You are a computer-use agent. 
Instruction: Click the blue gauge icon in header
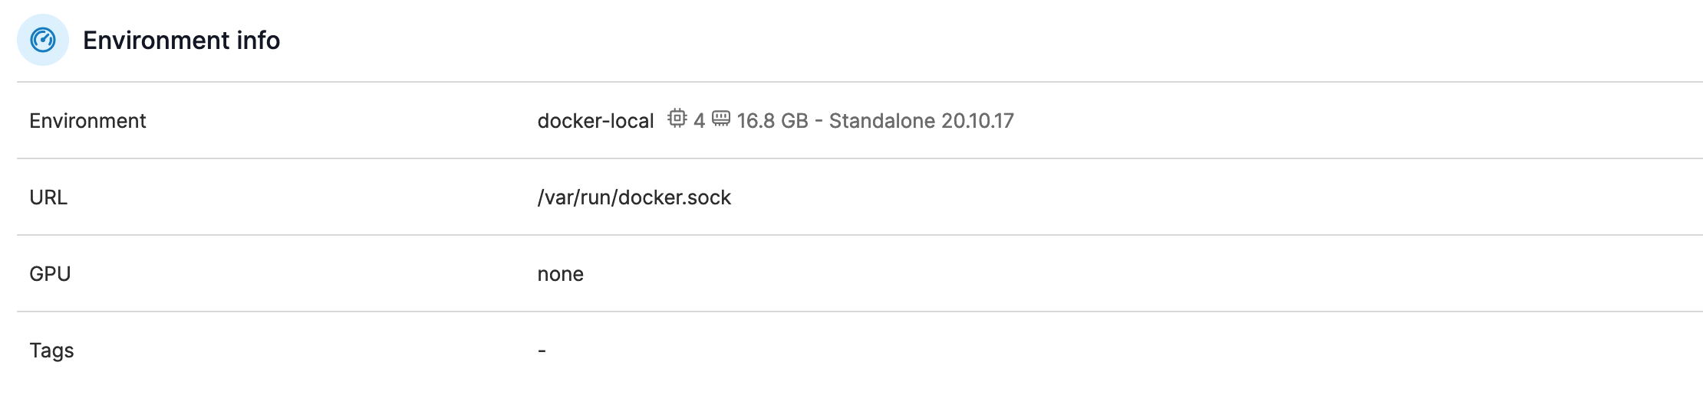[43, 40]
